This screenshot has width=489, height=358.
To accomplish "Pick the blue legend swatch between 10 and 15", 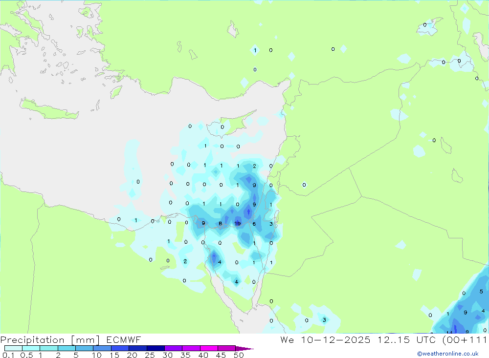I will pos(102,348).
